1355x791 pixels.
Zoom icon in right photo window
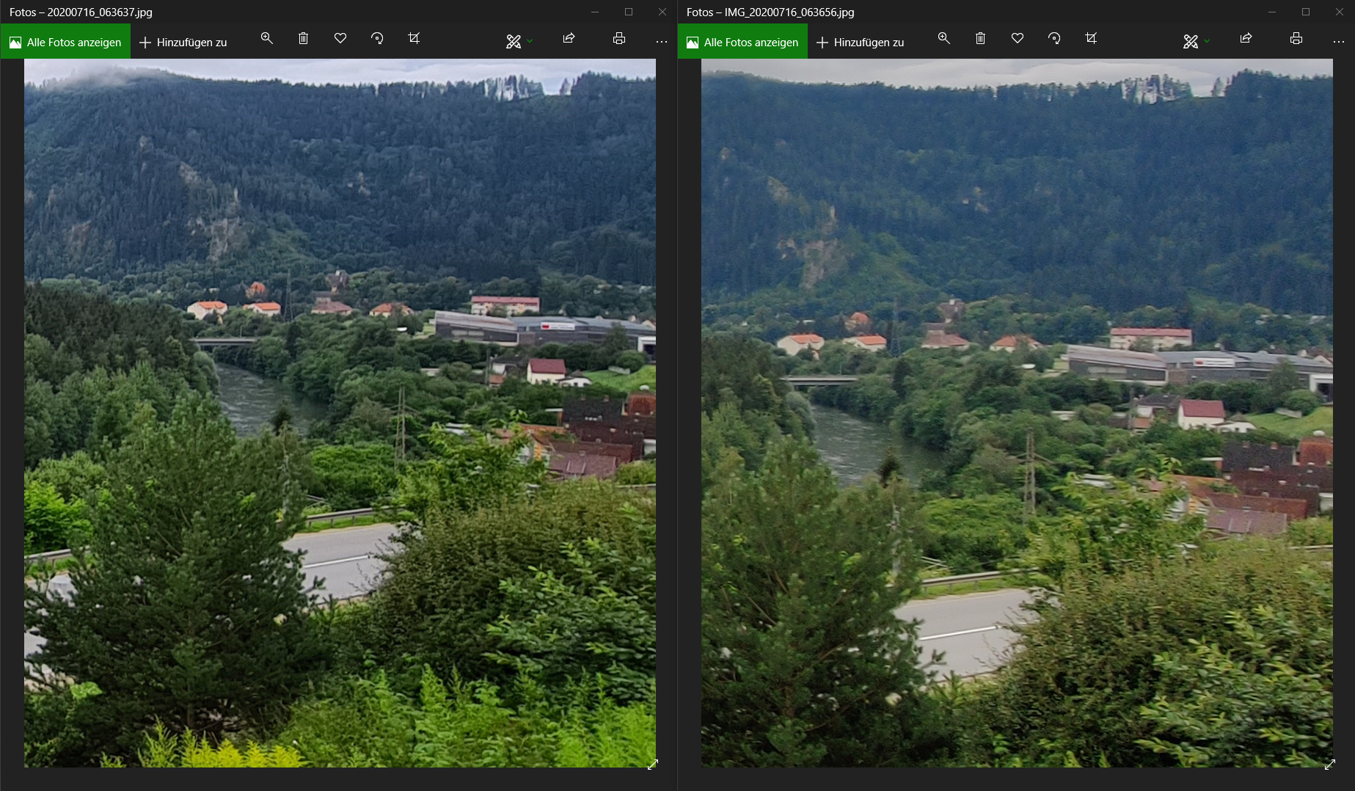point(944,38)
